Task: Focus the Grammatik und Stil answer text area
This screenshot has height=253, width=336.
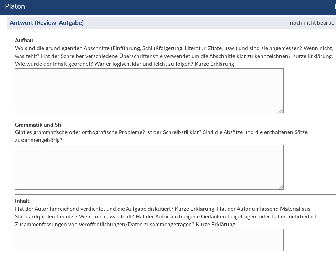Action: tap(149, 167)
